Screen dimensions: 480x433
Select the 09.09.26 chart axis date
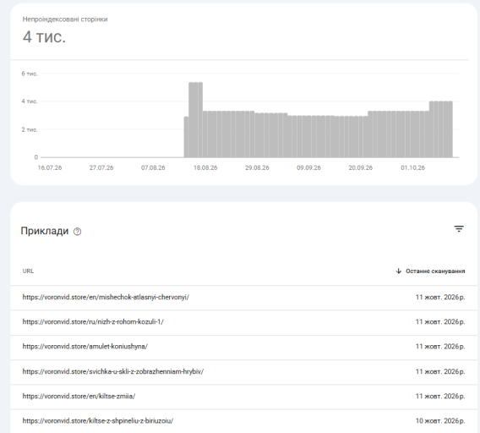coord(308,167)
